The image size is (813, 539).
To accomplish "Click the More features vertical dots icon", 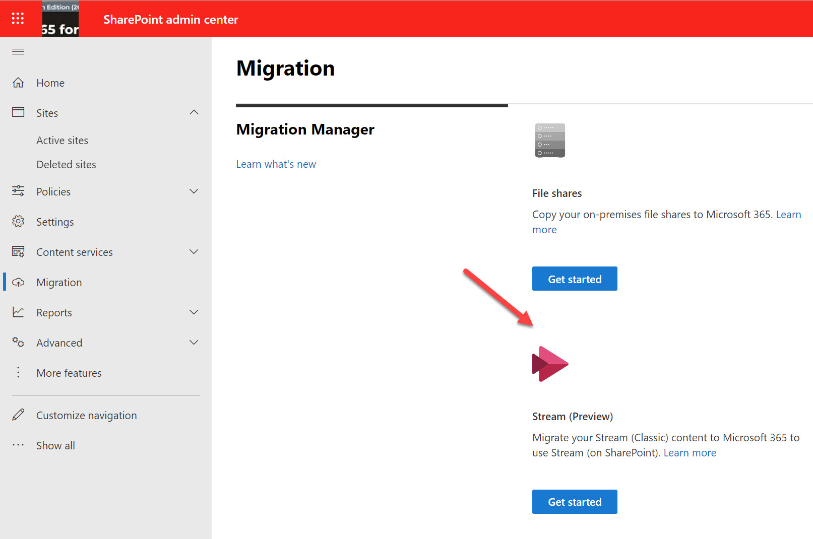I will 18,372.
